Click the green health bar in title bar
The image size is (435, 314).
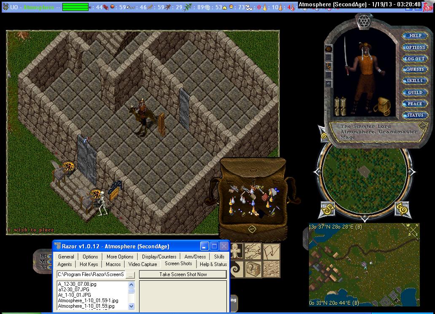pos(75,7)
